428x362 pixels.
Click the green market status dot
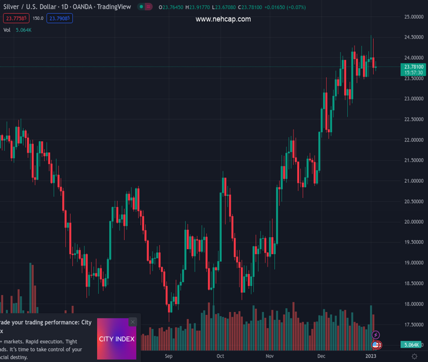[x=141, y=7]
